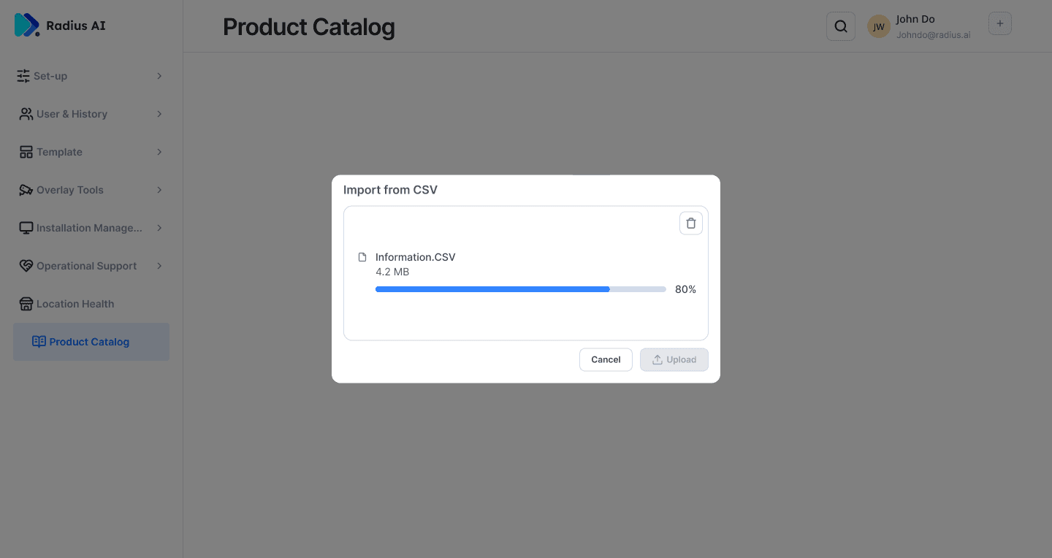This screenshot has height=558, width=1052.
Task: Expand the Operational Support chevron
Action: coord(159,266)
